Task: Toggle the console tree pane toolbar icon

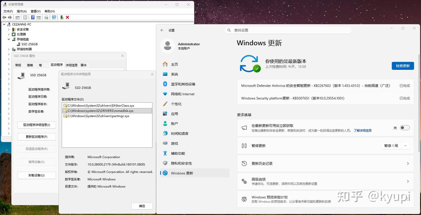Action: point(18,18)
